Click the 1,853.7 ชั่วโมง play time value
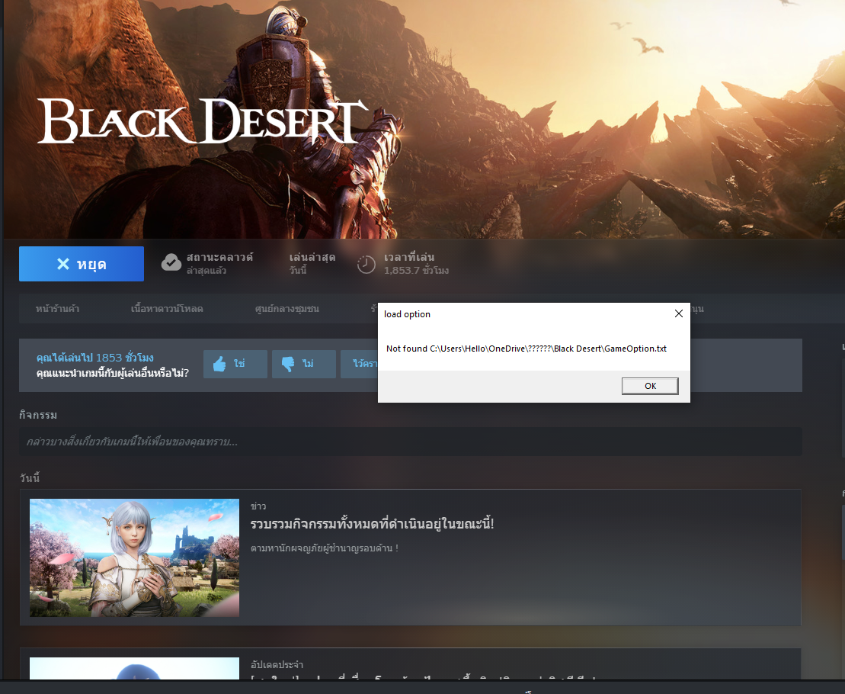This screenshot has width=845, height=694. 416,270
